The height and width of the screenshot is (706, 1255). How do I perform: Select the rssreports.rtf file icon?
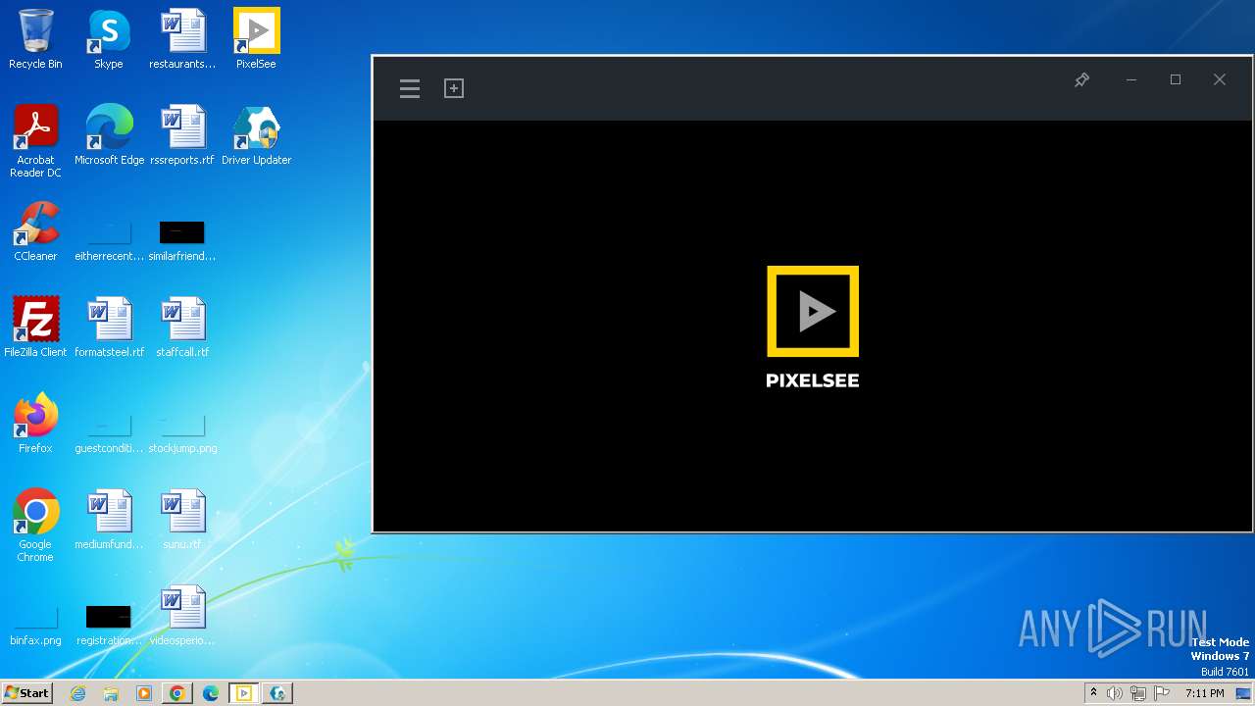click(182, 135)
